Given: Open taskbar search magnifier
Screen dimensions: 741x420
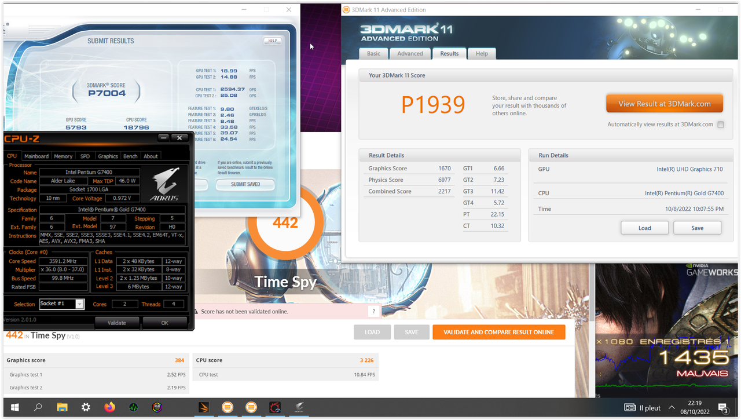Looking at the screenshot, I should (x=38, y=407).
